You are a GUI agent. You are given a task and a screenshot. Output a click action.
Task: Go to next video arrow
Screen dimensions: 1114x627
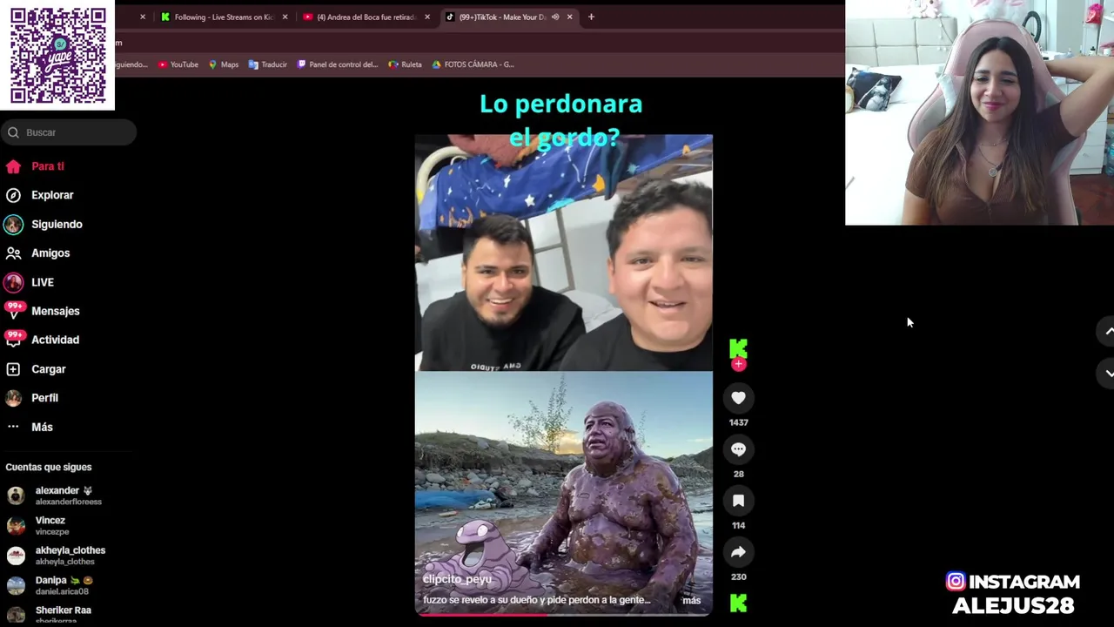pyautogui.click(x=1108, y=373)
